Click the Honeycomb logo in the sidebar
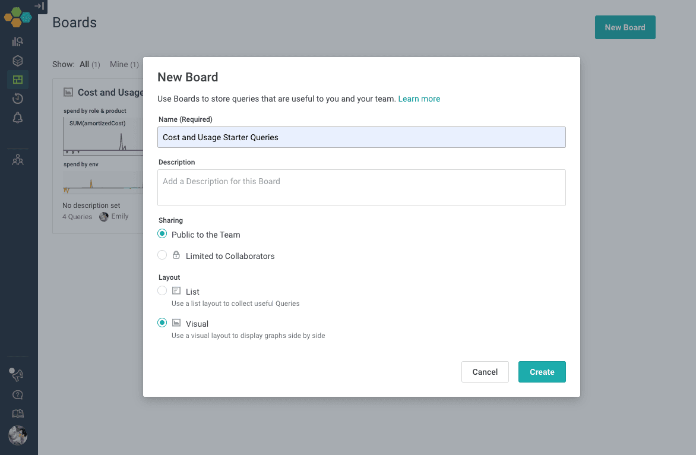 [x=17, y=17]
